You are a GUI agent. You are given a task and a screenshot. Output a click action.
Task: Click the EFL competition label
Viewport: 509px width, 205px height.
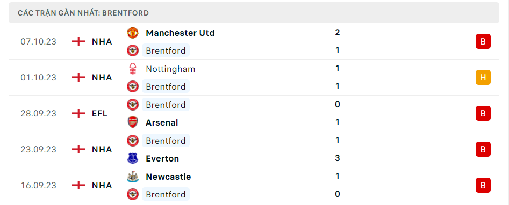click(99, 114)
